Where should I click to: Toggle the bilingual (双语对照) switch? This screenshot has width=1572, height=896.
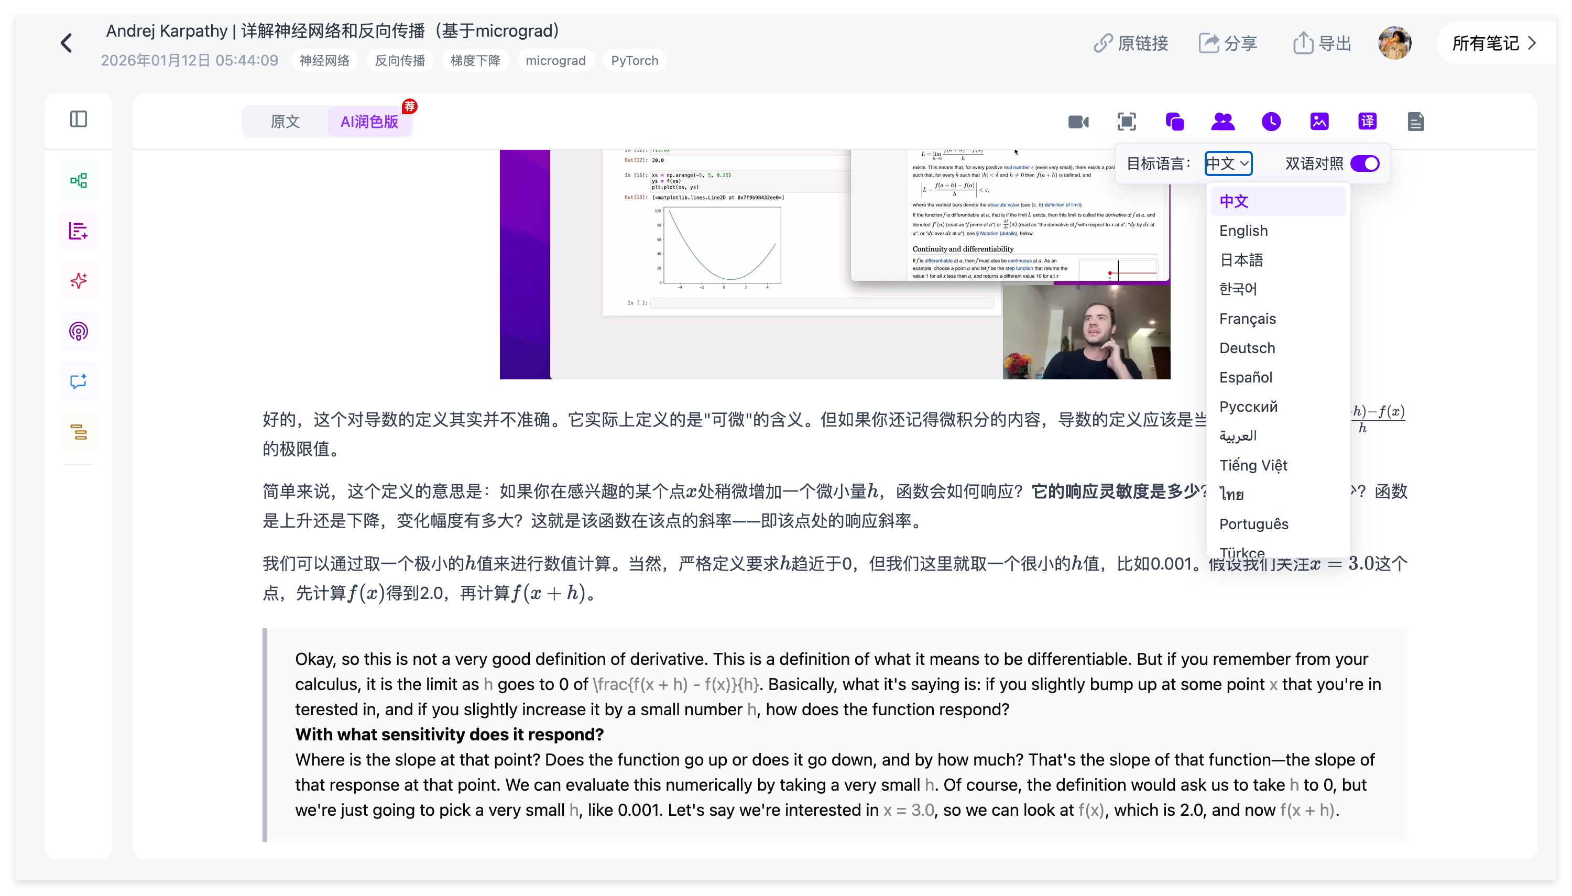point(1364,163)
